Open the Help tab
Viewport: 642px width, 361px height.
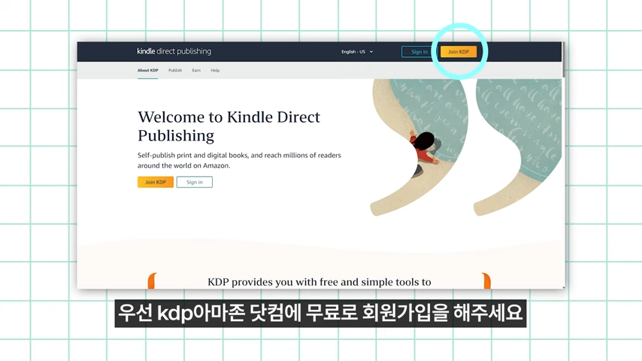click(x=215, y=71)
